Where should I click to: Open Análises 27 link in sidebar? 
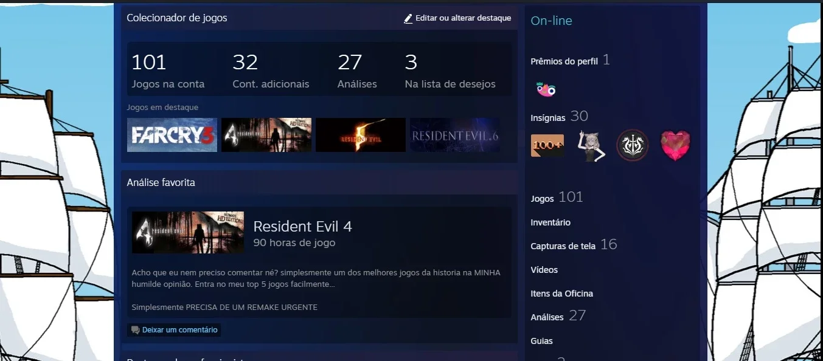pyautogui.click(x=558, y=316)
